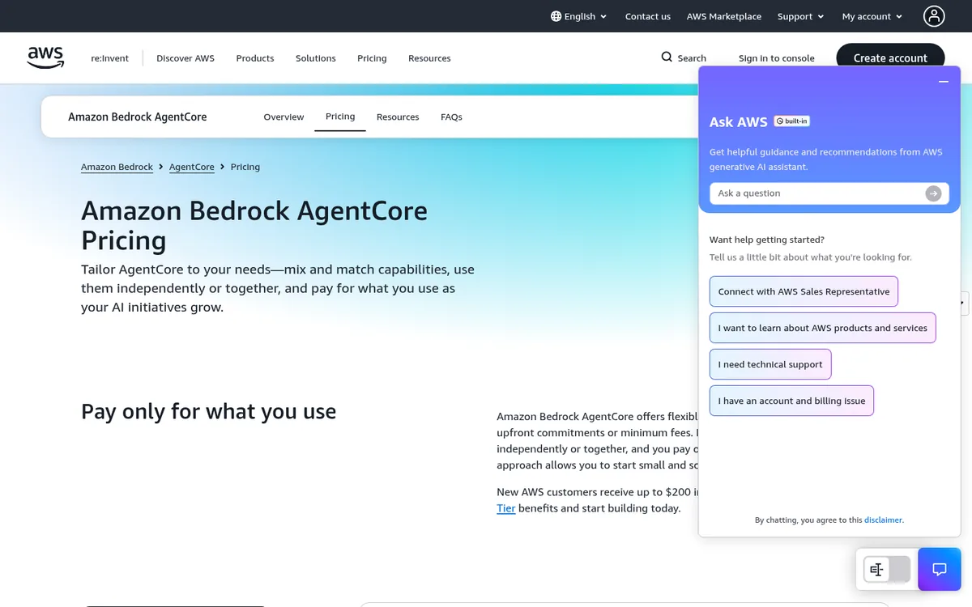
Task: Open the re:Invent nav item
Action: point(109,58)
